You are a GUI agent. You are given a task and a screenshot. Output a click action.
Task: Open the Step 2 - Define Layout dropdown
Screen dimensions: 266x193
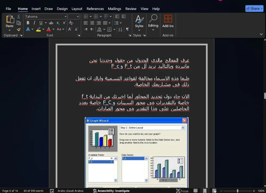click(183, 128)
